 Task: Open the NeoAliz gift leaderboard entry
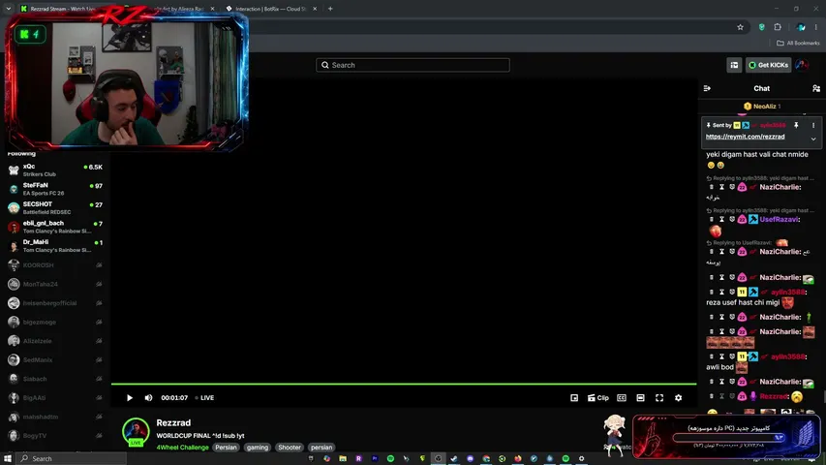[762, 107]
